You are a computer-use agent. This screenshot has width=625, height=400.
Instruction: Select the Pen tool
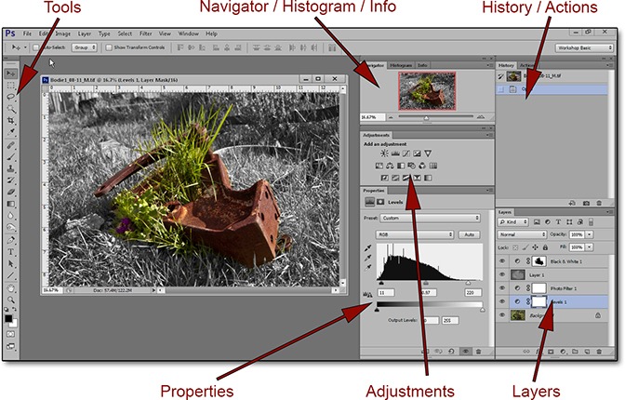(11, 240)
